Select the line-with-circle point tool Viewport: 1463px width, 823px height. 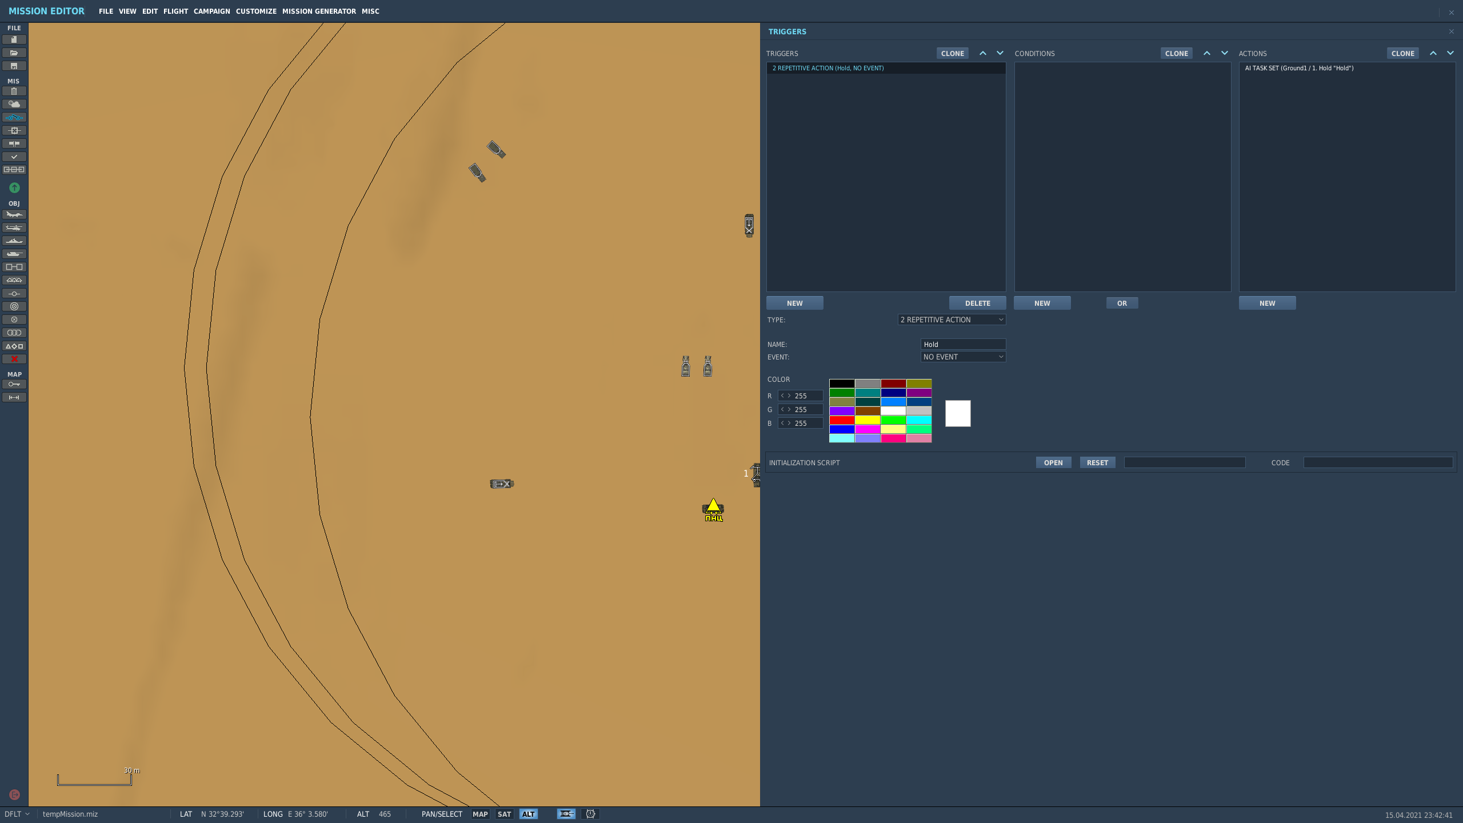tap(14, 293)
